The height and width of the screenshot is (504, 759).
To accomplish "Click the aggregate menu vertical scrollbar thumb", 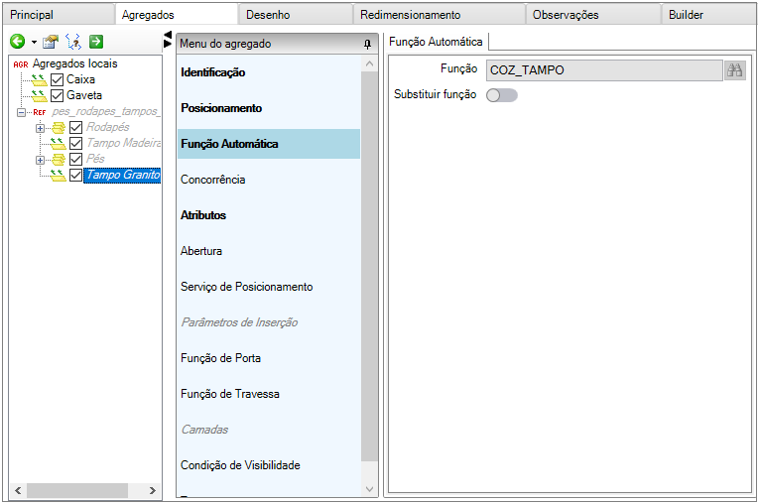I will pyautogui.click(x=369, y=266).
